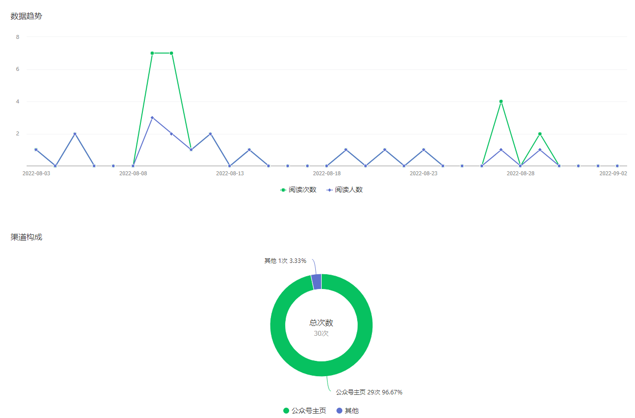The width and height of the screenshot is (635, 418).
Task: Click the blue 其他 donut segment
Action: pyautogui.click(x=317, y=282)
